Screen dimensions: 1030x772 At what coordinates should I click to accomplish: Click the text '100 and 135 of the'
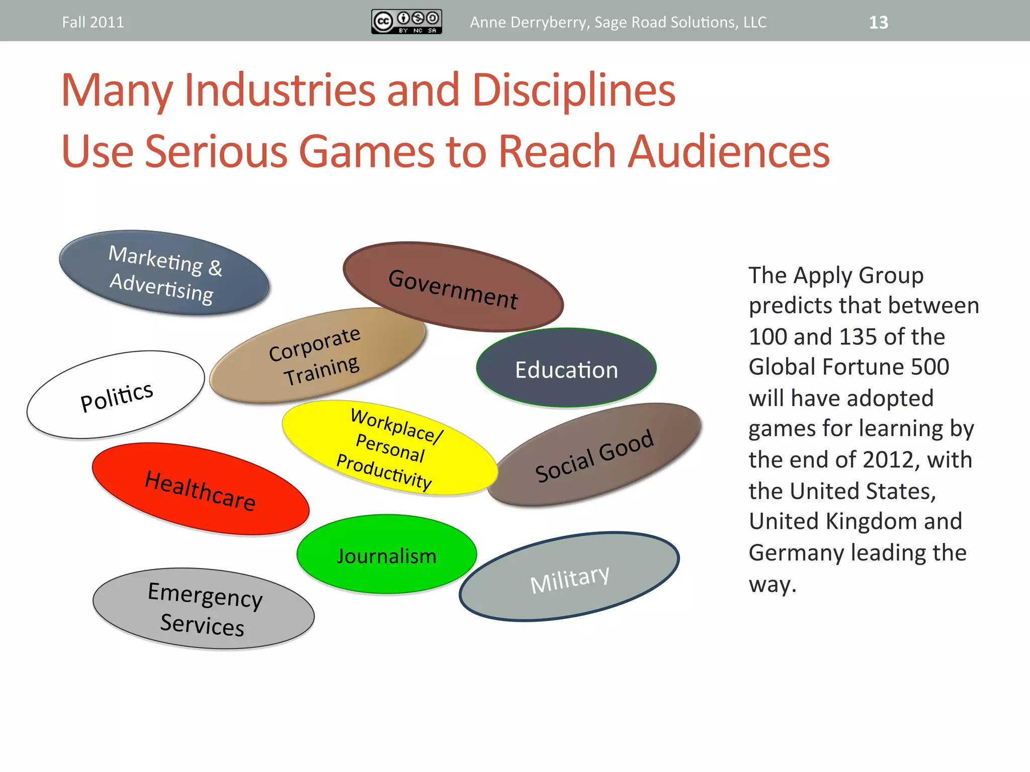coord(847,336)
